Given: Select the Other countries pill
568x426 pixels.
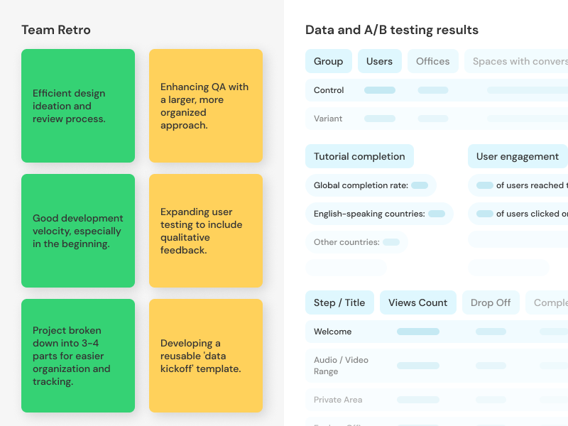Looking at the screenshot, I should pyautogui.click(x=356, y=242).
